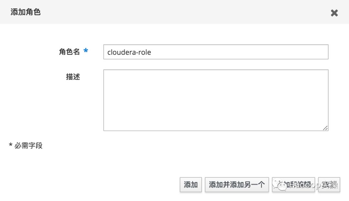Click the 角色名 input field
The width and height of the screenshot is (349, 201).
(x=216, y=52)
